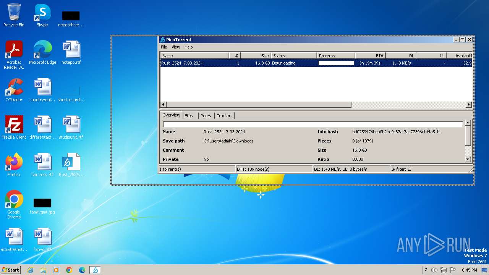Click details panel scroll up arrow

coord(468,123)
